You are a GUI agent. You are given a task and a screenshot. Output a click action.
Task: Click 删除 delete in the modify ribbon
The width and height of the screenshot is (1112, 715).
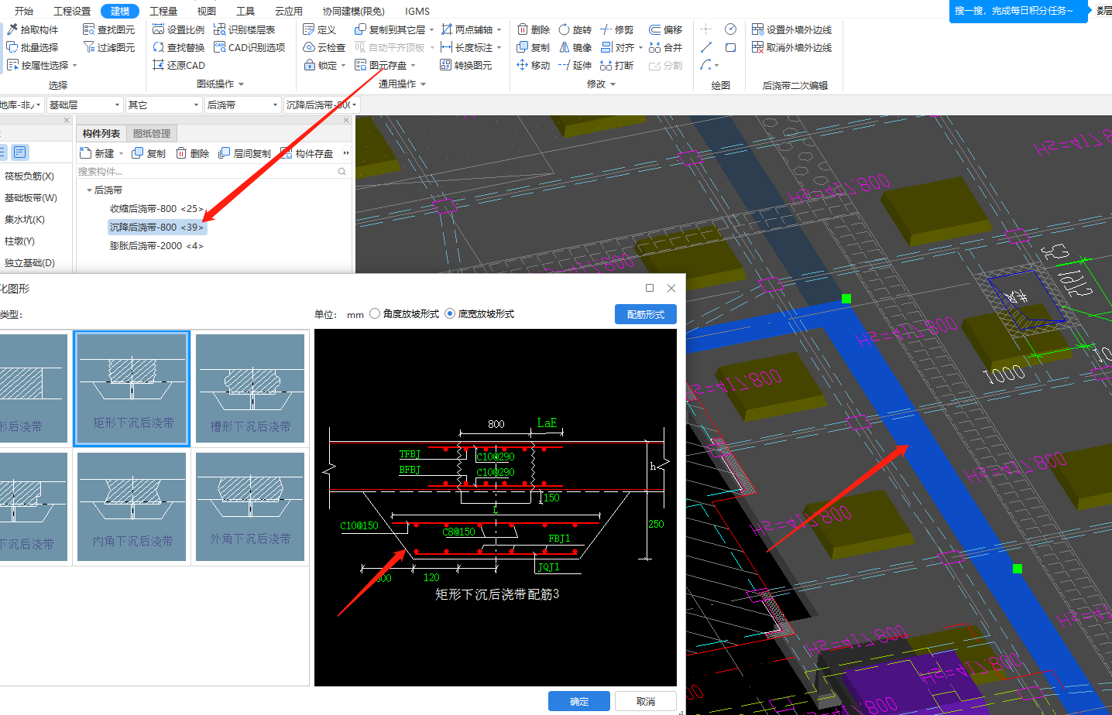(533, 29)
